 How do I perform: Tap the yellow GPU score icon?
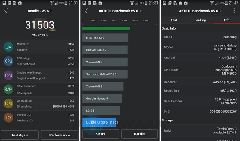click(x=8, y=103)
